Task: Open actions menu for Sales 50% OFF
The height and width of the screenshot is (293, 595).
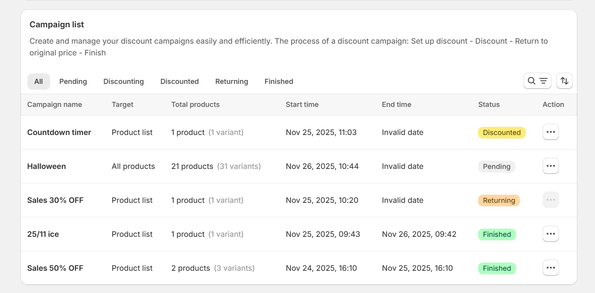Action: click(550, 268)
